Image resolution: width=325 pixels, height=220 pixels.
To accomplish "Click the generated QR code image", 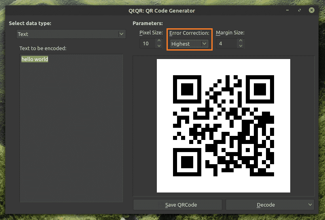I will [x=223, y=126].
